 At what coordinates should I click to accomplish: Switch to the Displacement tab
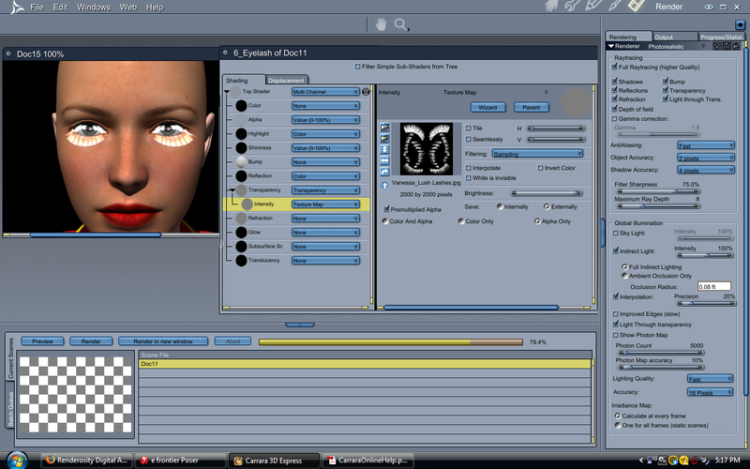pos(285,81)
